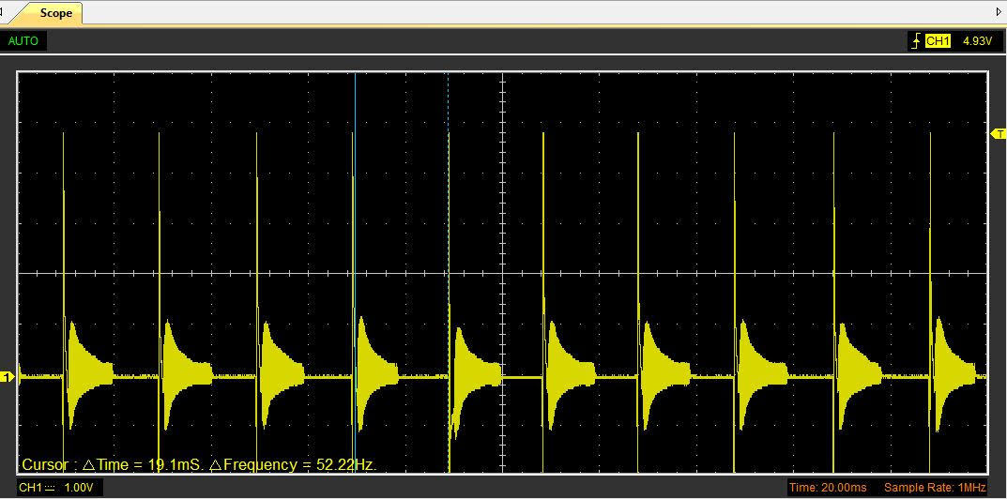Image resolution: width=1007 pixels, height=499 pixels.
Task: Click the channel 1 ground level marker
Action: click(x=8, y=377)
